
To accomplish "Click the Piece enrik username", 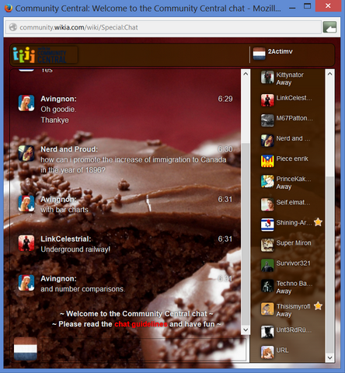I will point(292,159).
